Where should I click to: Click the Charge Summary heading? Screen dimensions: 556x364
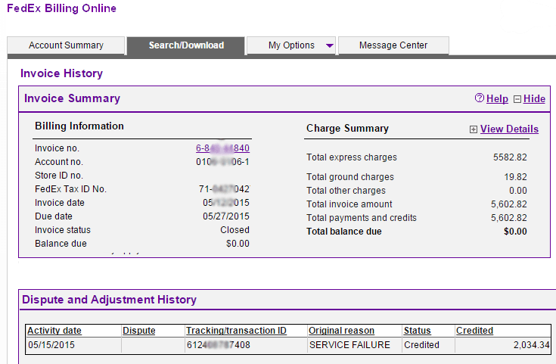(x=347, y=129)
